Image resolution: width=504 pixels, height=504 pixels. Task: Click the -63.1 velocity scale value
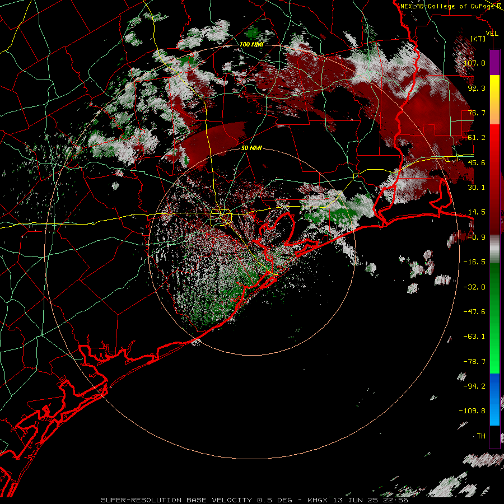(474, 337)
